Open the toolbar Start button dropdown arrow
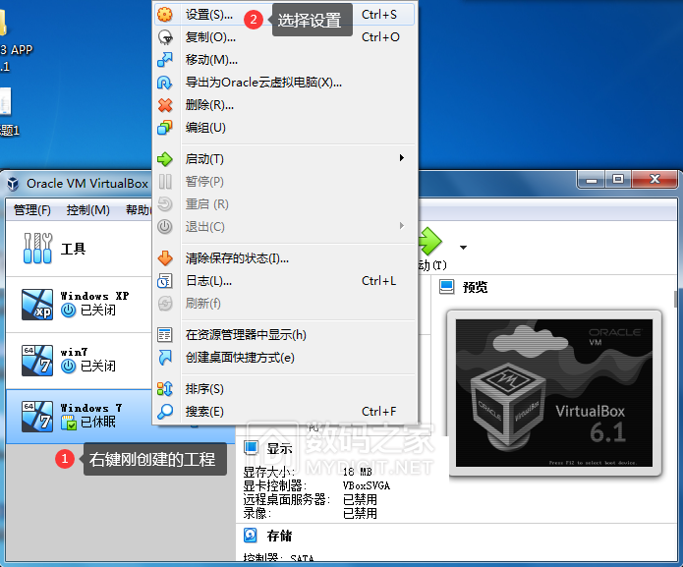 point(463,248)
